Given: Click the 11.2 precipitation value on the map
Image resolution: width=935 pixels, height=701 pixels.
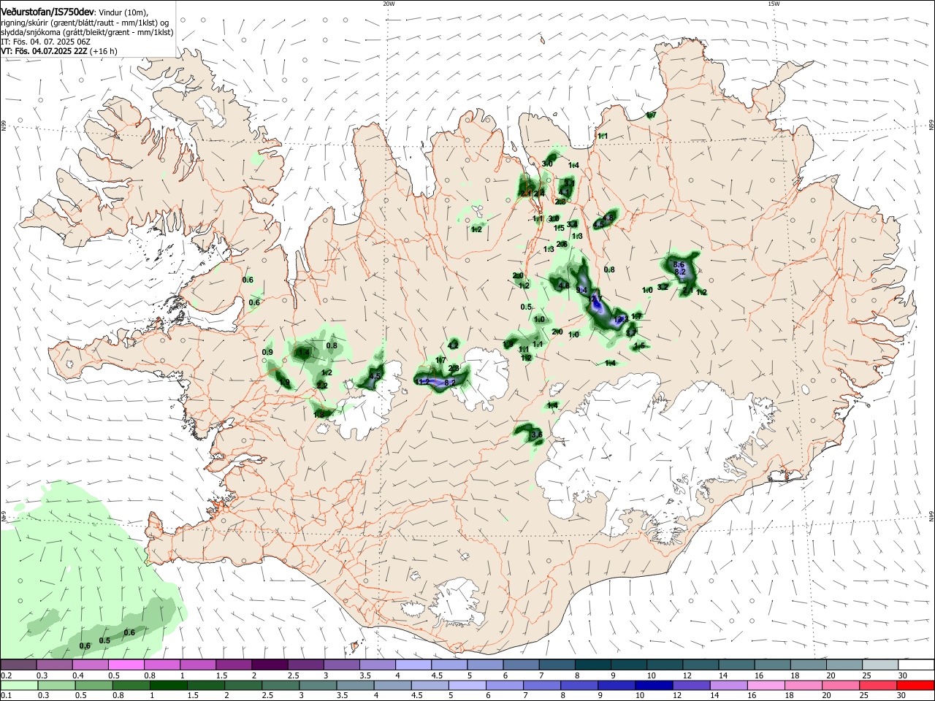Looking at the screenshot, I should pos(422,382).
